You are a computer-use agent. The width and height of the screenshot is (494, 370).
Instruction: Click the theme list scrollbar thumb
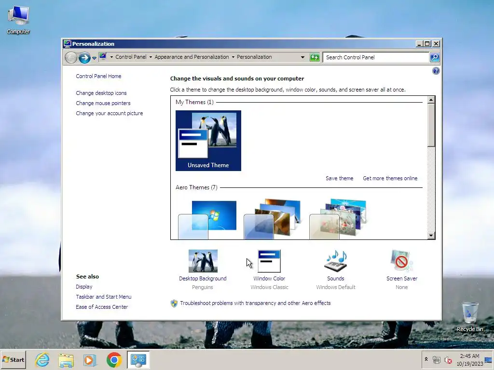coord(431,125)
